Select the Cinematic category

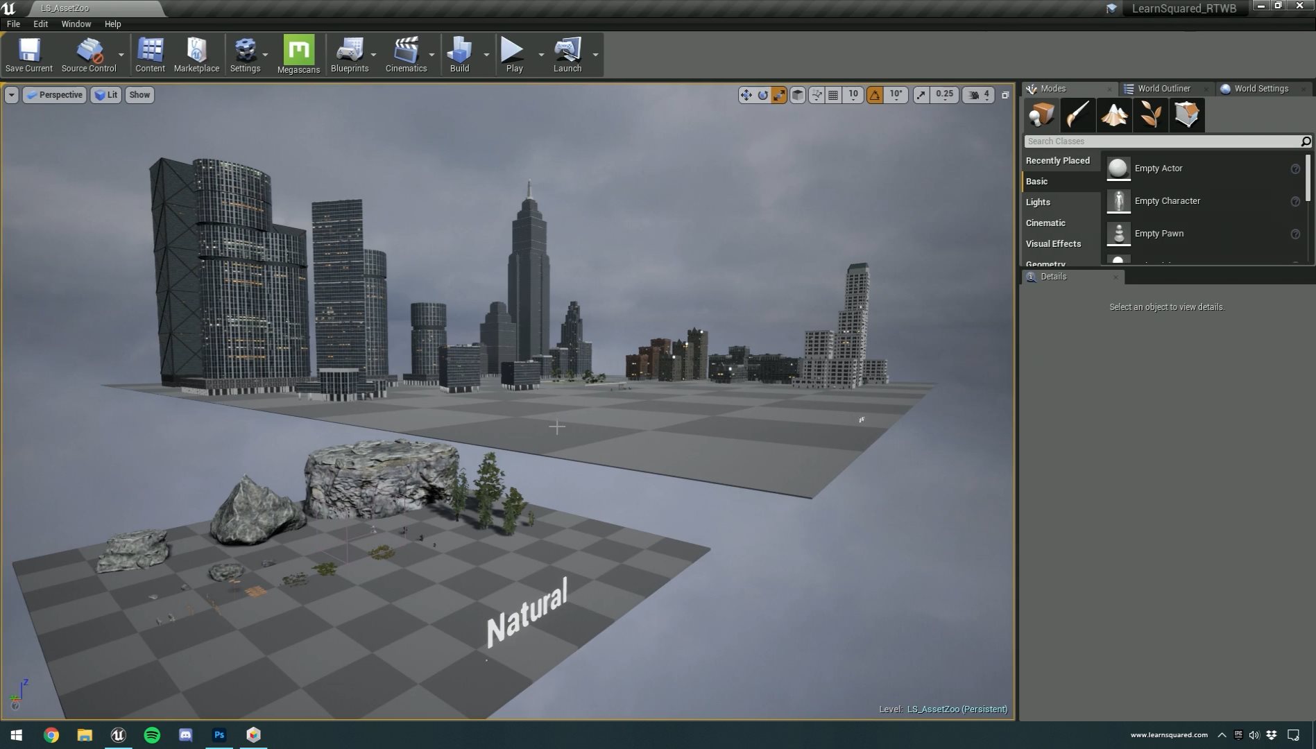pyautogui.click(x=1061, y=223)
